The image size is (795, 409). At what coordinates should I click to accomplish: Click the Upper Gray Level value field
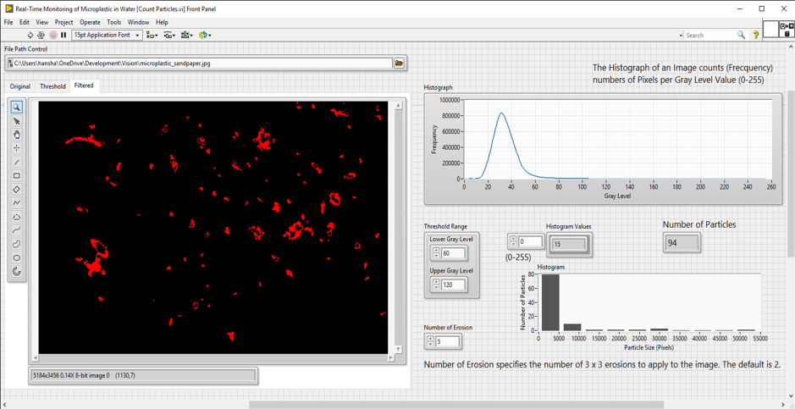click(x=454, y=285)
